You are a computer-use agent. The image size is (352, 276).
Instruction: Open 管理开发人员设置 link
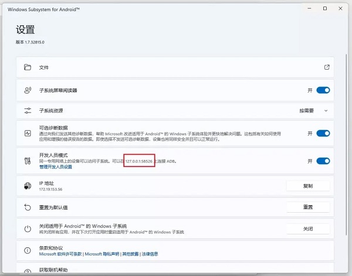(x=55, y=167)
